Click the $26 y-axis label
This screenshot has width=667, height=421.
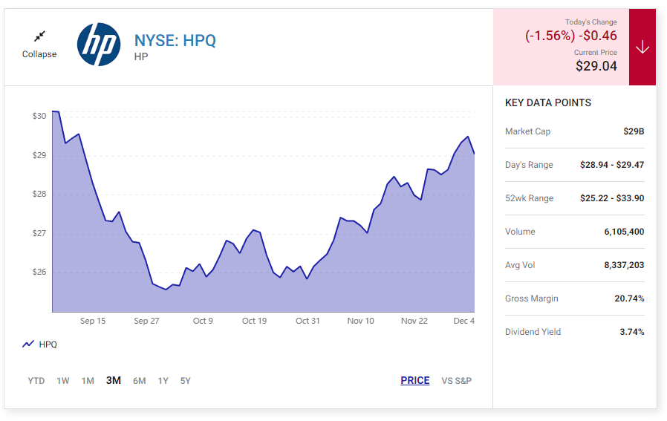(39, 272)
